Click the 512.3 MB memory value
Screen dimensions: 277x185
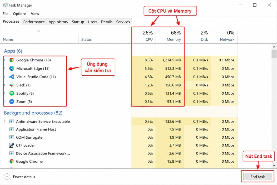(173, 68)
